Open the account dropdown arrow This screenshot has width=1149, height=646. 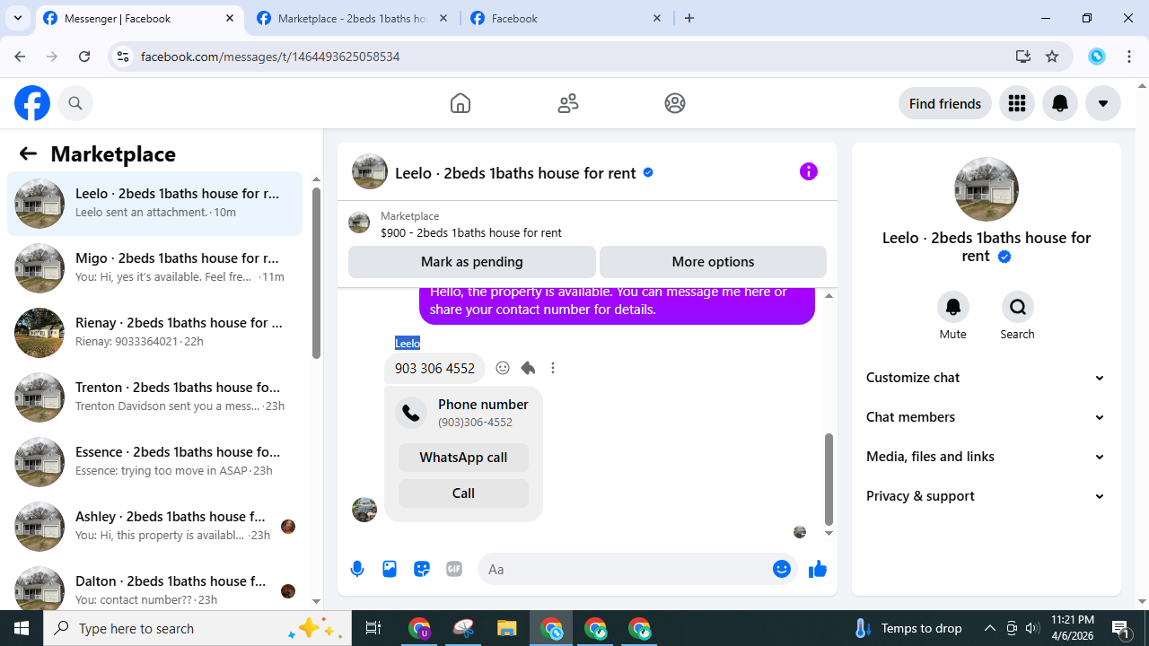(x=1103, y=103)
